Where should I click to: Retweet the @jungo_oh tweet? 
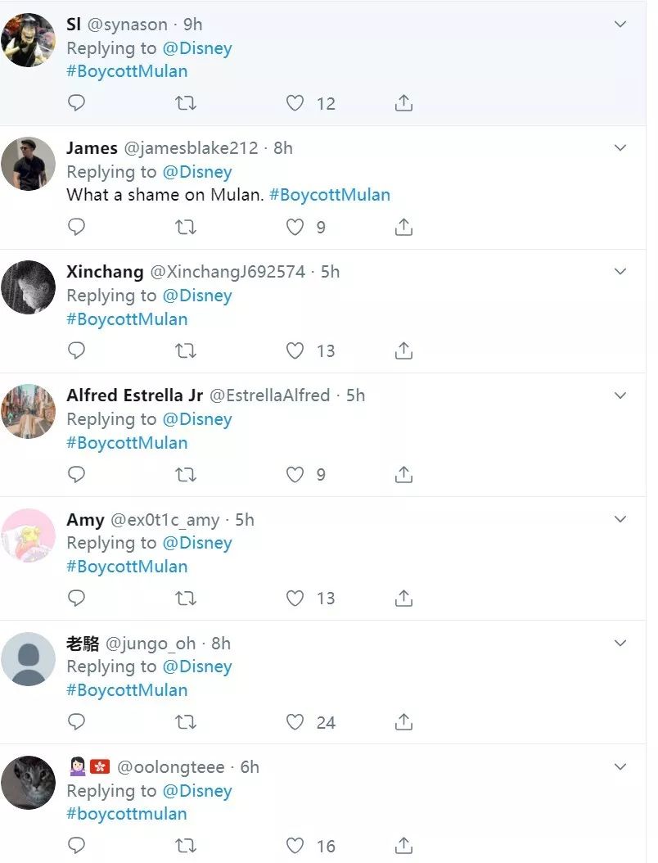(186, 722)
